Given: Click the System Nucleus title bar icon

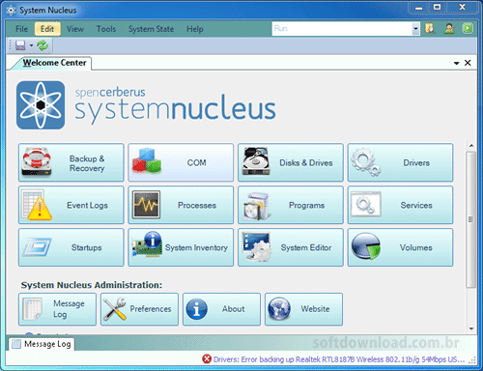Looking at the screenshot, I should pos(11,11).
